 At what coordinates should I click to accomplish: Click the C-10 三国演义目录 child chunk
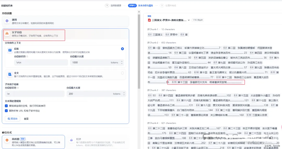coord(257,115)
